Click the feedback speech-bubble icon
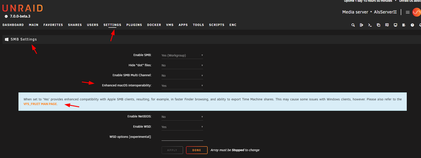 click(387, 25)
